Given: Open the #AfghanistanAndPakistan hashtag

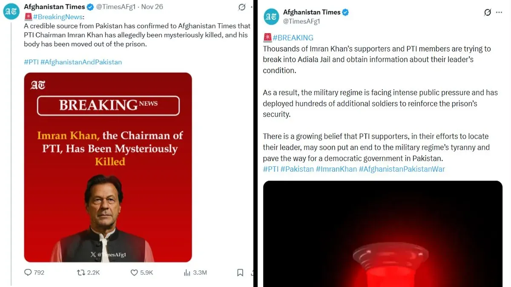Looking at the screenshot, I should [x=81, y=62].
